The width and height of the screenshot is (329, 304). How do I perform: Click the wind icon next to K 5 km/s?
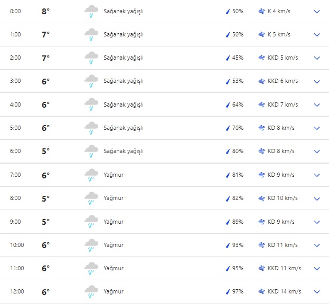tap(261, 34)
